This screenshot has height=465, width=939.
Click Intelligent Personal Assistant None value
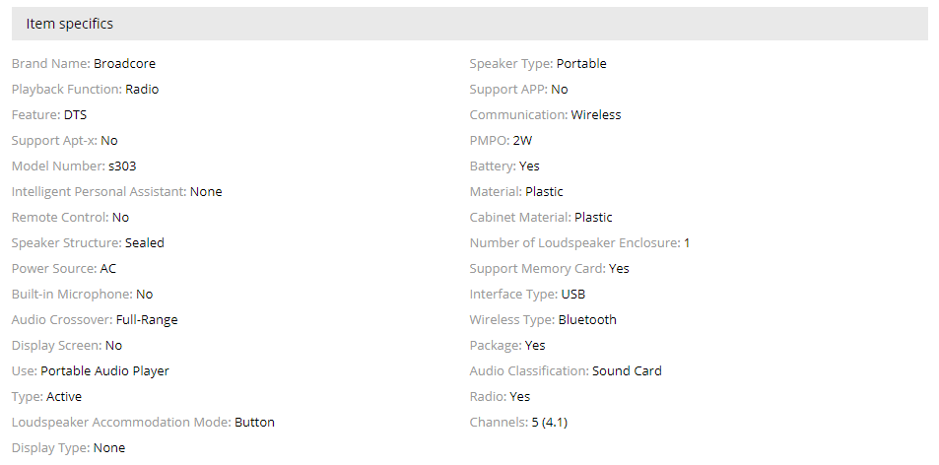[x=206, y=192]
